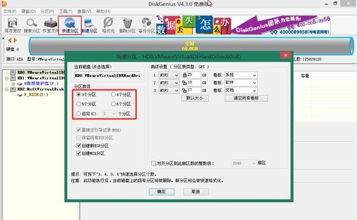Viewport: 357px width, 220px height.
Task: Open file system dropdown for partition 2
Action: coord(169,83)
